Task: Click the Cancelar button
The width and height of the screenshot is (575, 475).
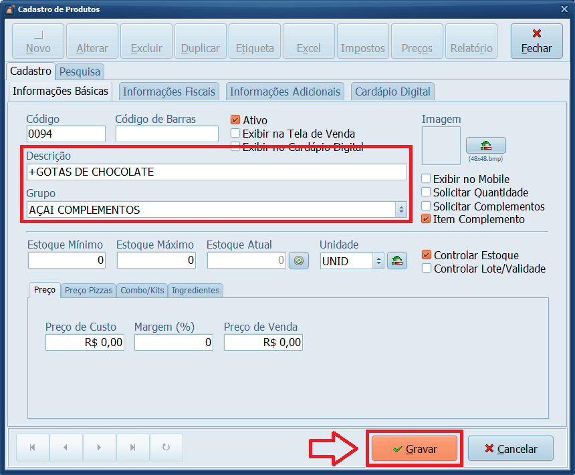Action: (511, 449)
